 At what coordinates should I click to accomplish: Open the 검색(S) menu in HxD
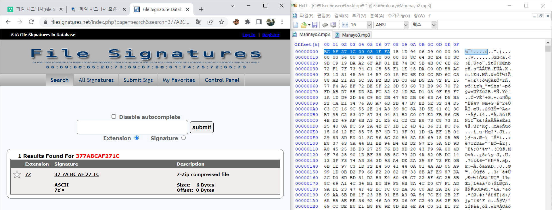(x=341, y=16)
